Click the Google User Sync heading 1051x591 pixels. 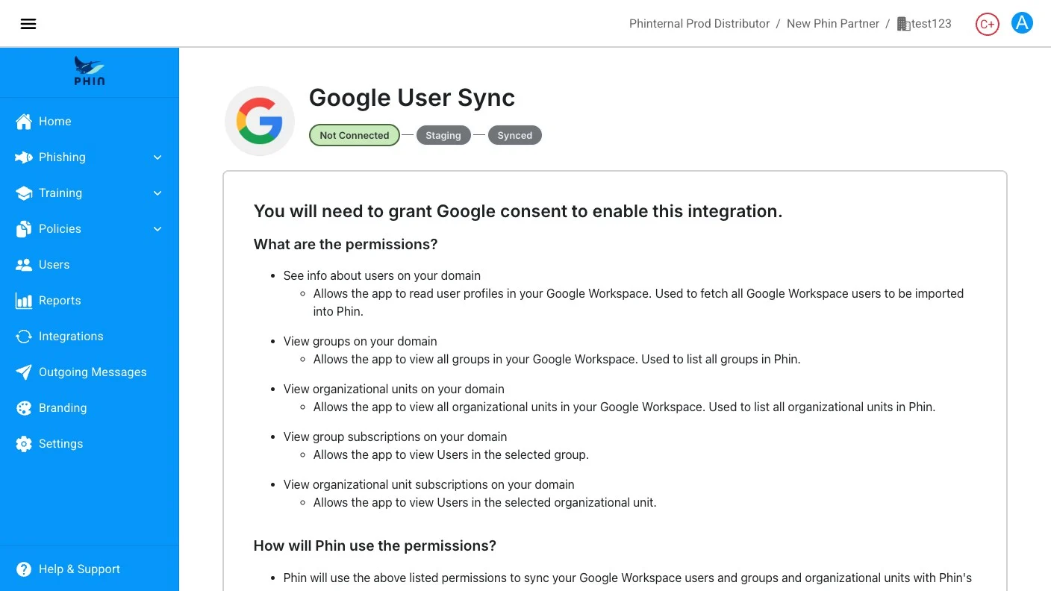412,98
